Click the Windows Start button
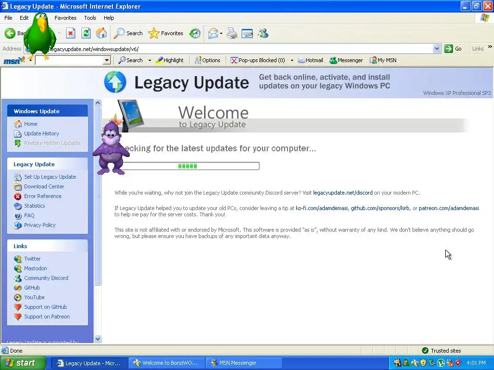This screenshot has height=370, width=494. tap(23, 363)
